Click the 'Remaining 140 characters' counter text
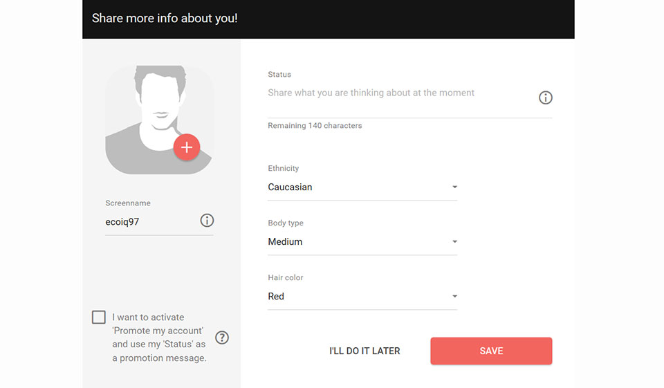 tap(315, 126)
